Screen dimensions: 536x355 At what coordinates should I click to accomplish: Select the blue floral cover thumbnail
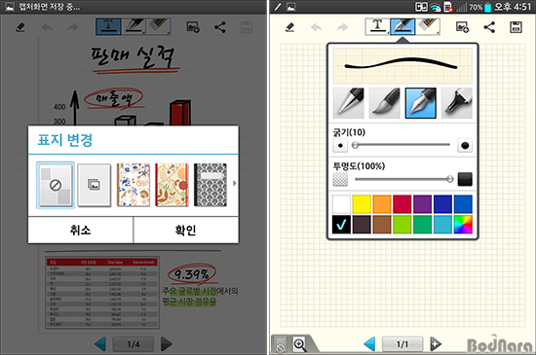click(x=134, y=185)
